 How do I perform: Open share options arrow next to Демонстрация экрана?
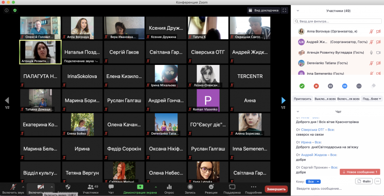156,187
